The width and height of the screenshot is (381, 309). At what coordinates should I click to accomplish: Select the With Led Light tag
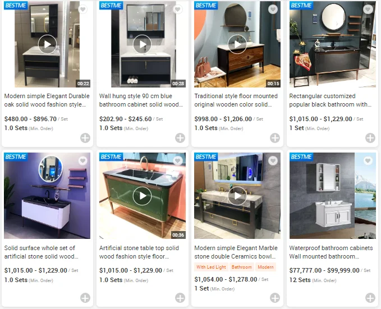click(x=211, y=267)
